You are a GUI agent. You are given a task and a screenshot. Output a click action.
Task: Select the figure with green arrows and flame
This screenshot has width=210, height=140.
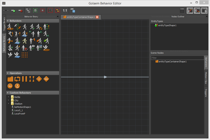(x=18, y=27)
